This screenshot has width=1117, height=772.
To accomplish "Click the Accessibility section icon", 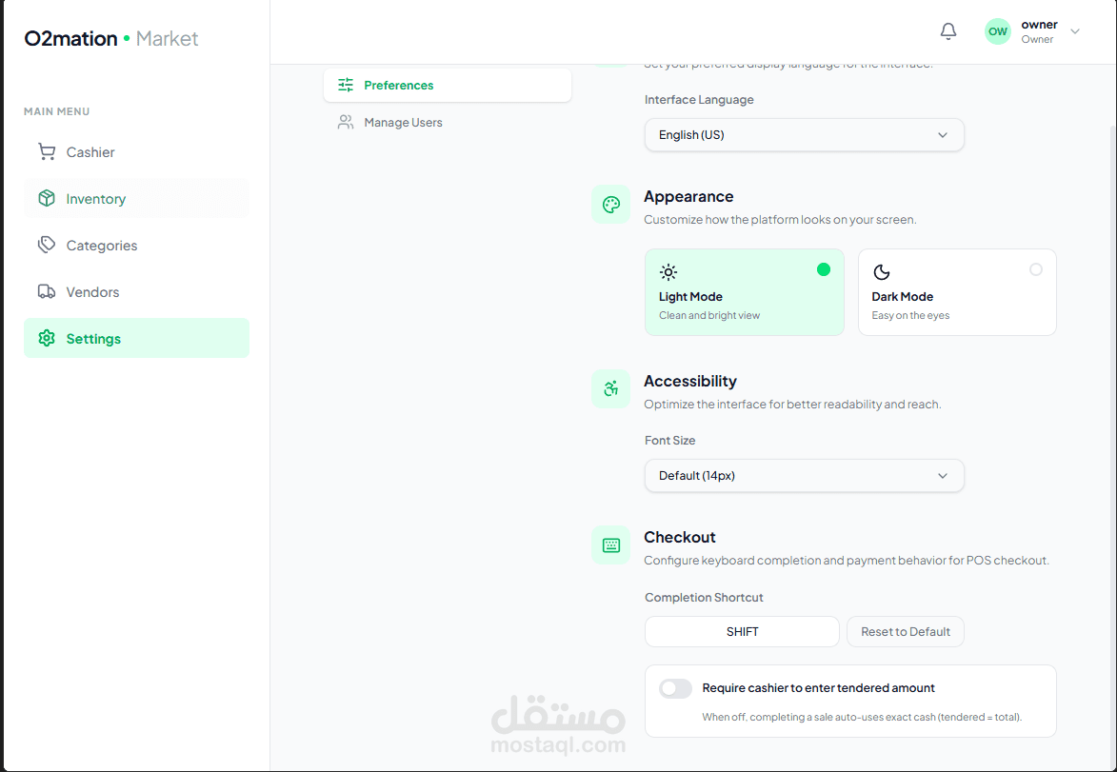I will tap(610, 388).
